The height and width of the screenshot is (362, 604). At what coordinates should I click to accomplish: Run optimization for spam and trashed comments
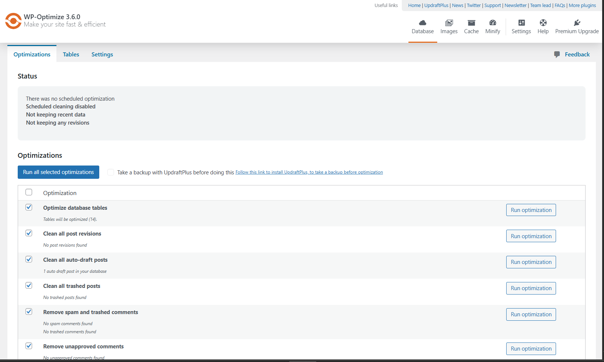tap(531, 314)
